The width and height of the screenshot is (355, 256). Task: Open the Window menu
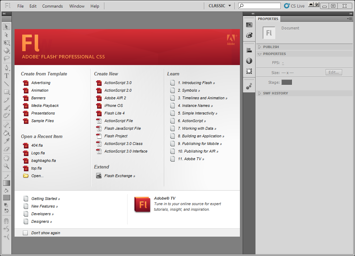77,6
